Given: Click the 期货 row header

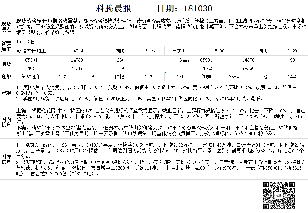Looking at the screenshot, I should 7,64.
